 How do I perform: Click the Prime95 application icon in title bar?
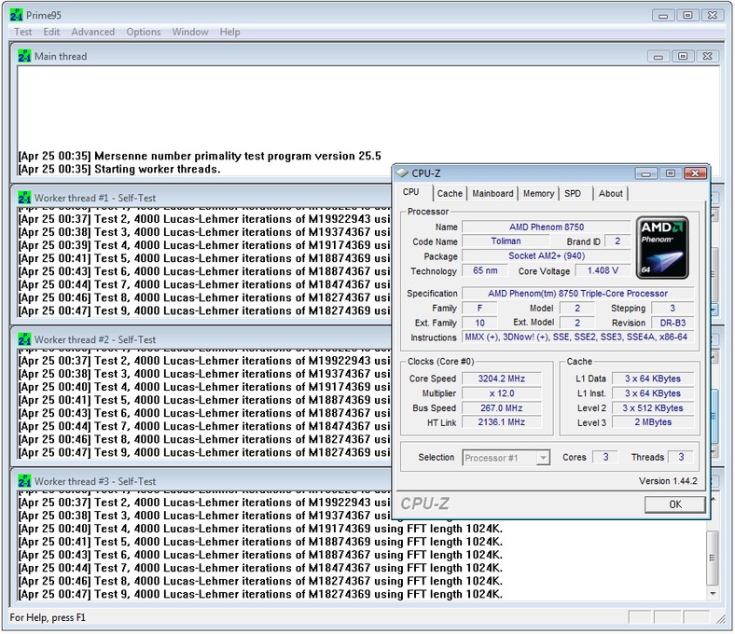pos(16,15)
